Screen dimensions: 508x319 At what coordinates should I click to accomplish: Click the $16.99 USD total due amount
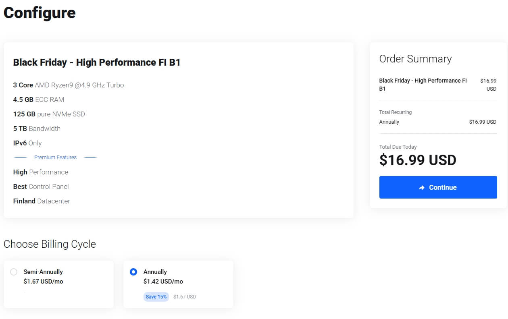tap(418, 160)
